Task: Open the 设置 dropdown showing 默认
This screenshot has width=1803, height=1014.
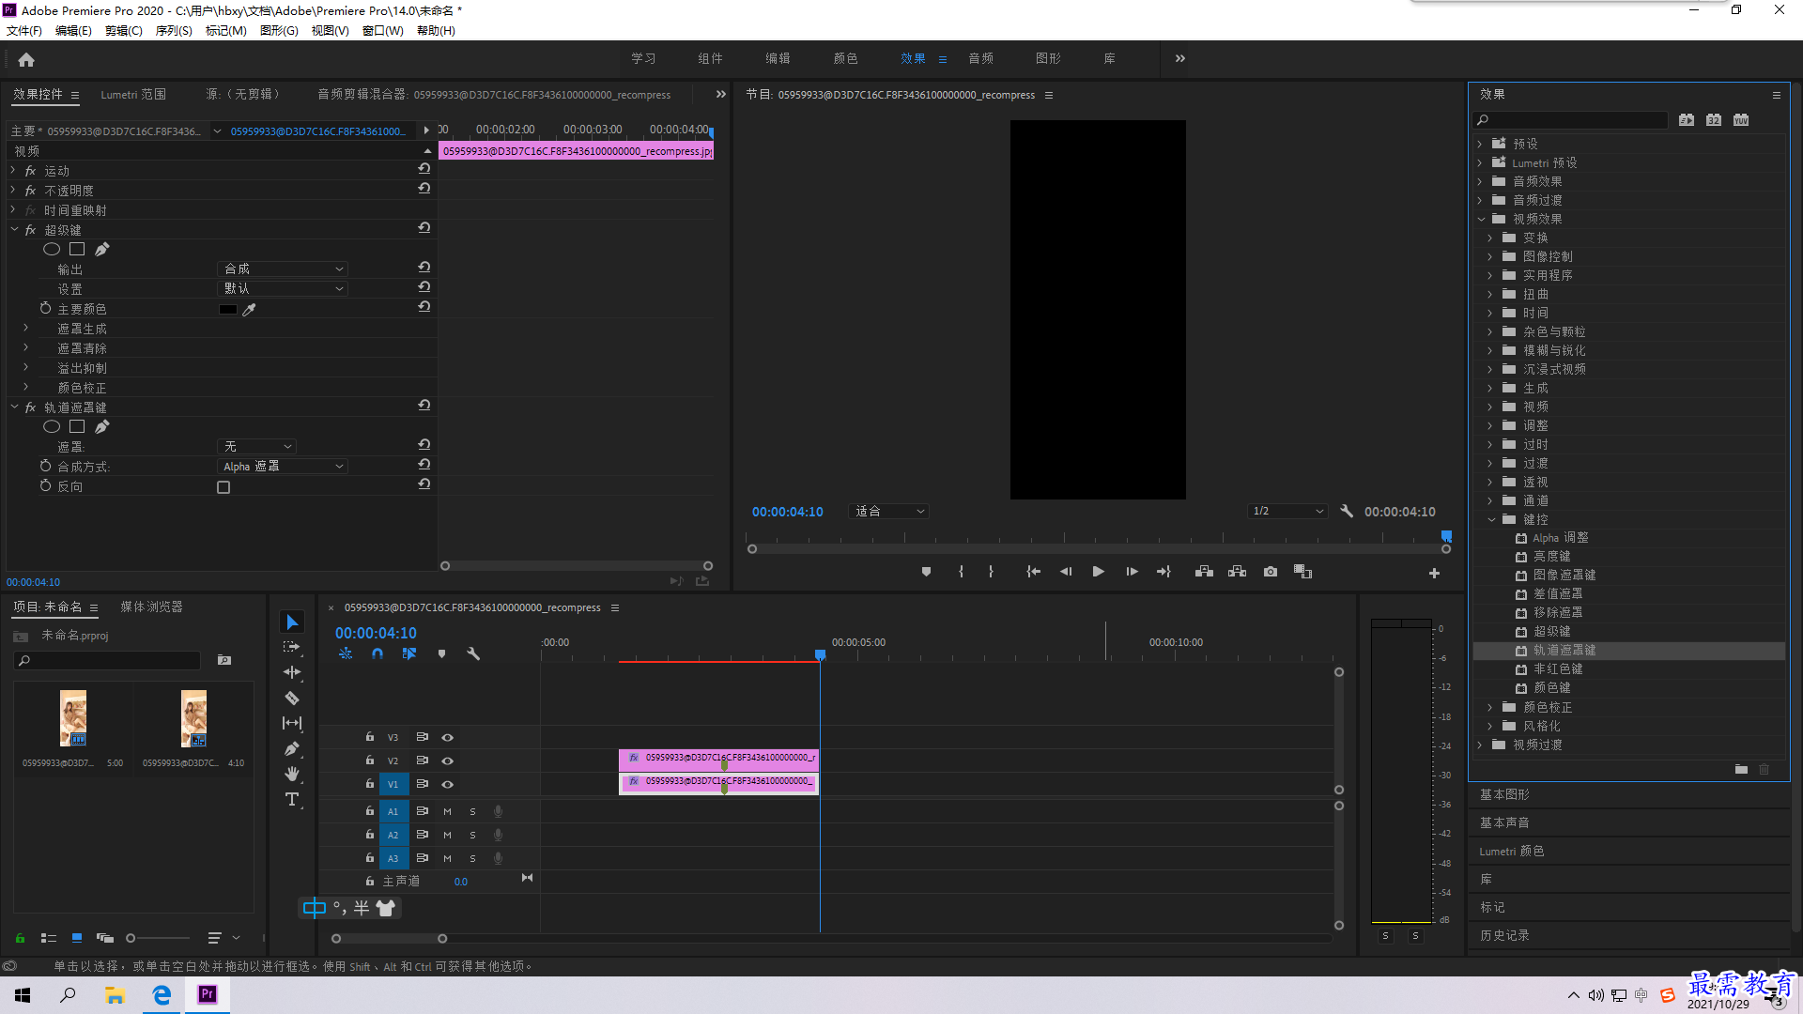Action: pyautogui.click(x=283, y=288)
